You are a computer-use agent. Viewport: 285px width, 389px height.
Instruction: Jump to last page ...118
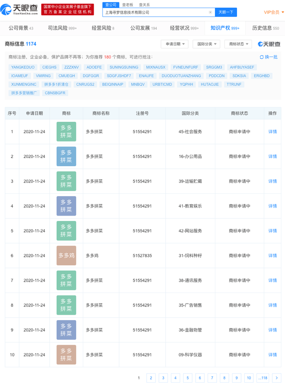click(263, 378)
